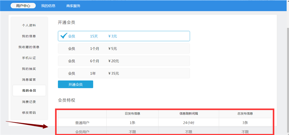
Task: Go to 修改密码 in the sidebar
Action: point(29,113)
